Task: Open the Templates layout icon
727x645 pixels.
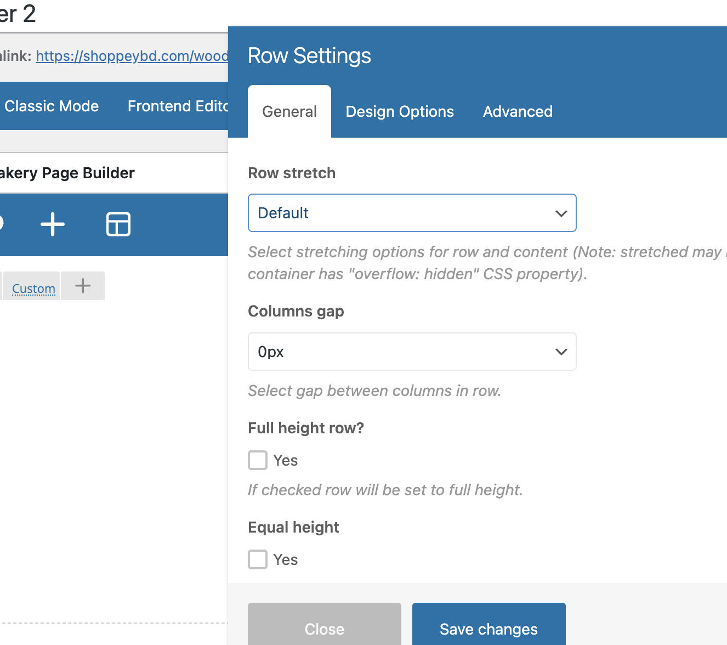Action: tap(118, 224)
